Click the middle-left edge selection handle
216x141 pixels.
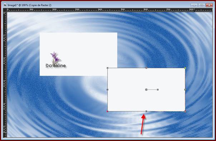[x=108, y=90]
